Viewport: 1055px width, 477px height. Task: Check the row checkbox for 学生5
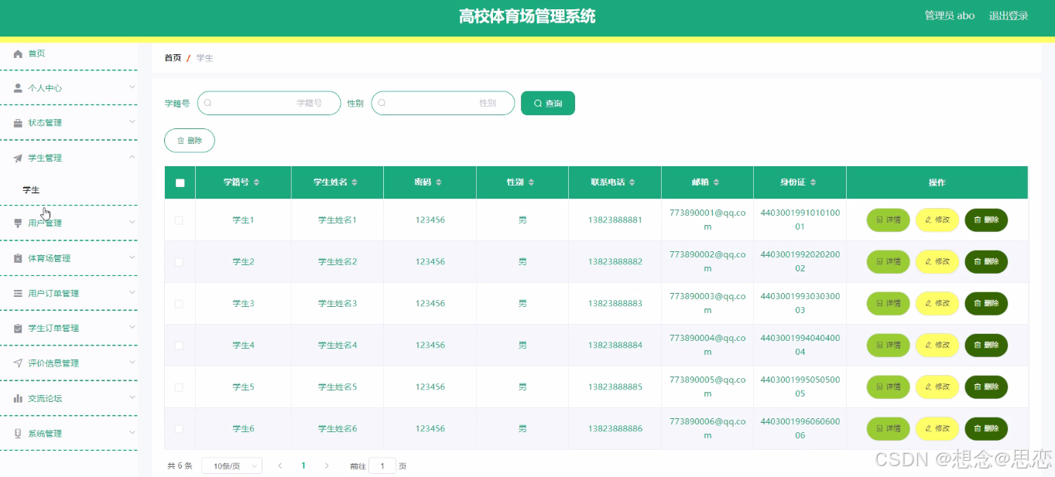coord(180,387)
